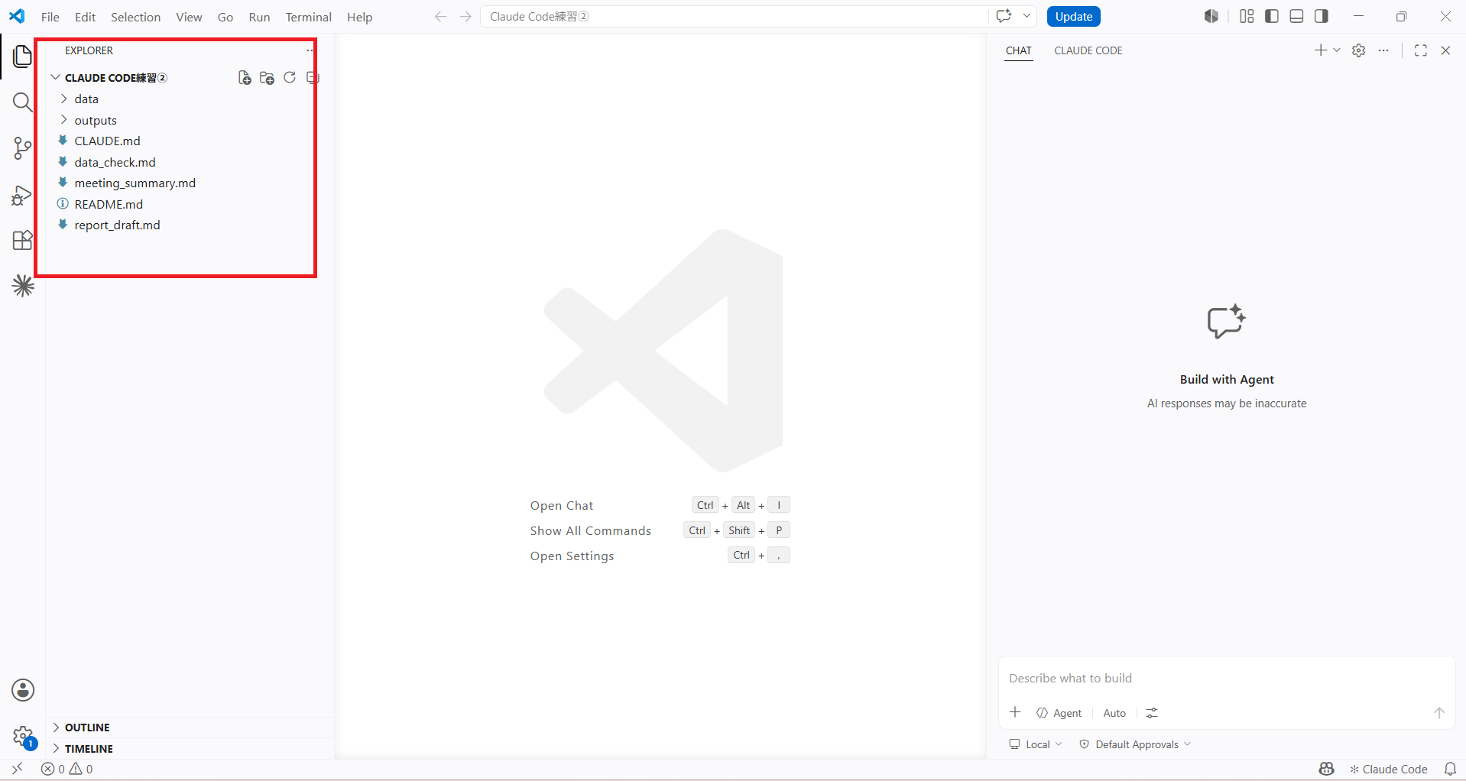Screen dimensions: 1466x781
Task: Open the Explorer view in activity bar
Action: click(22, 56)
